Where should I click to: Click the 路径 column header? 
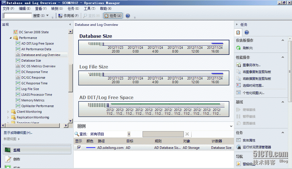101,141
